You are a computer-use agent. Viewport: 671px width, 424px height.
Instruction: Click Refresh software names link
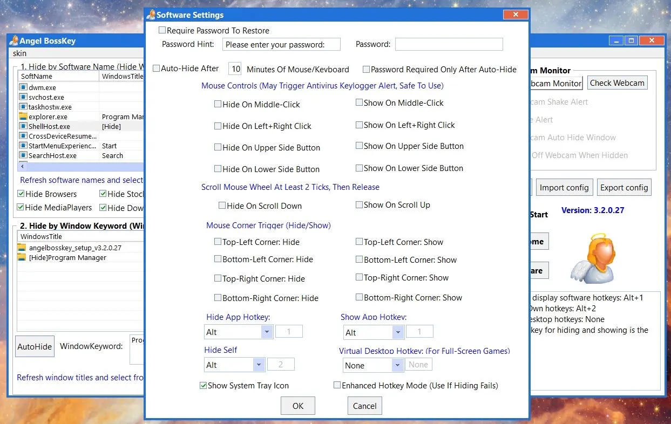82,180
